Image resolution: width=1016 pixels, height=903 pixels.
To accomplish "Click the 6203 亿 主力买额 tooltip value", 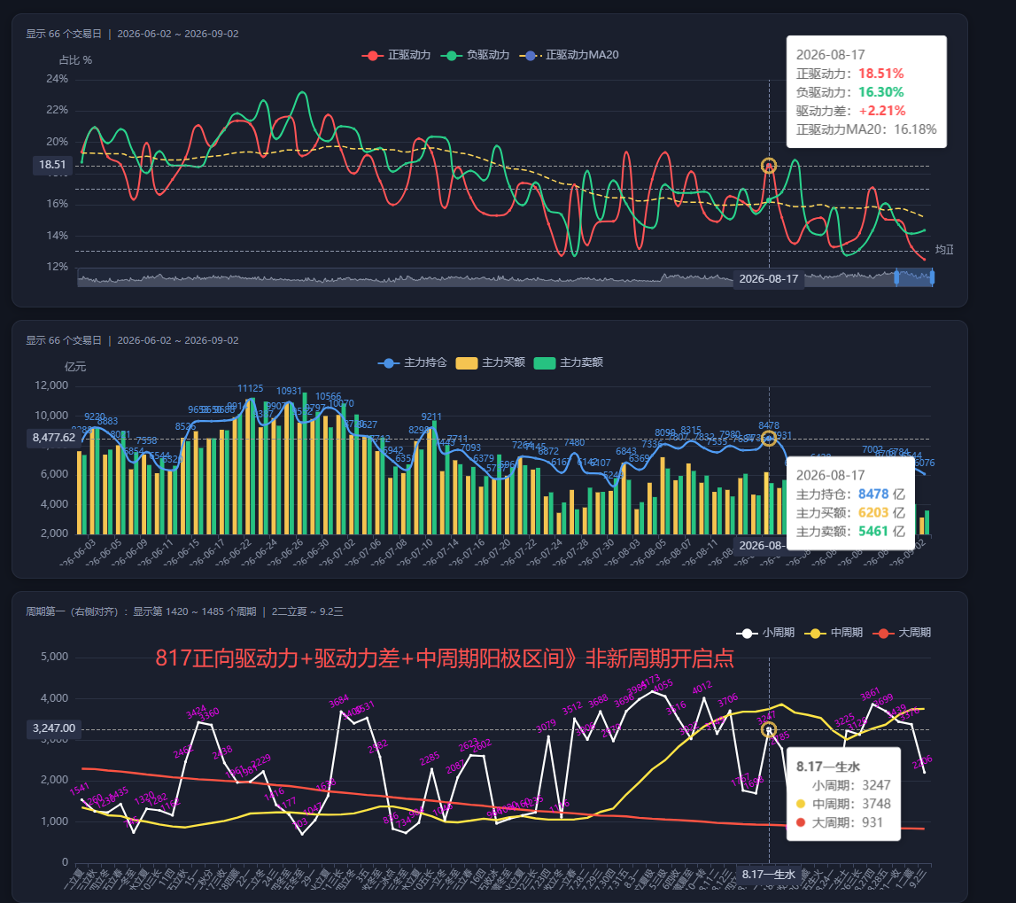I will pyautogui.click(x=881, y=513).
